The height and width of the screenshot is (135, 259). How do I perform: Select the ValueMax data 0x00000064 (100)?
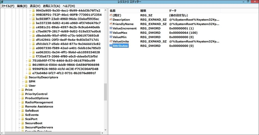pos(183,33)
